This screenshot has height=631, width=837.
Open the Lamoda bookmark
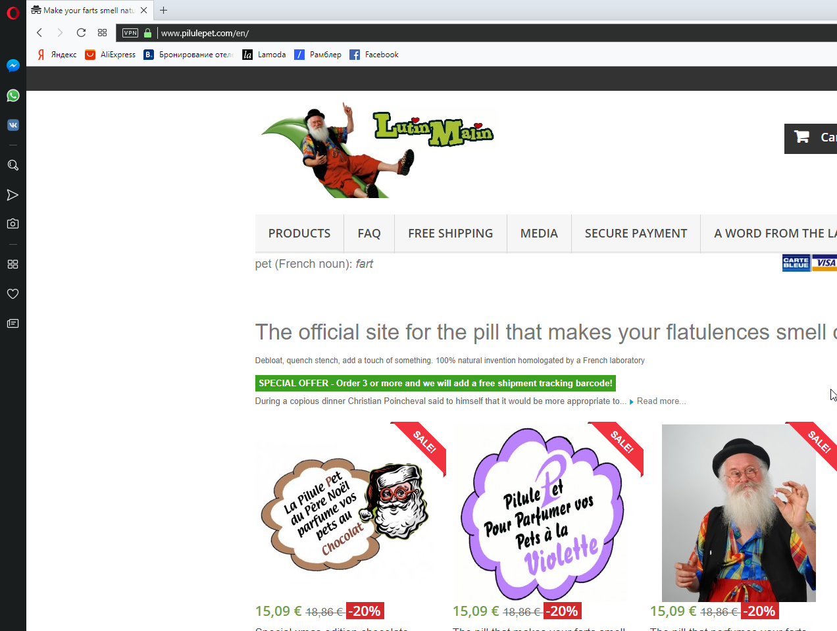tap(264, 55)
